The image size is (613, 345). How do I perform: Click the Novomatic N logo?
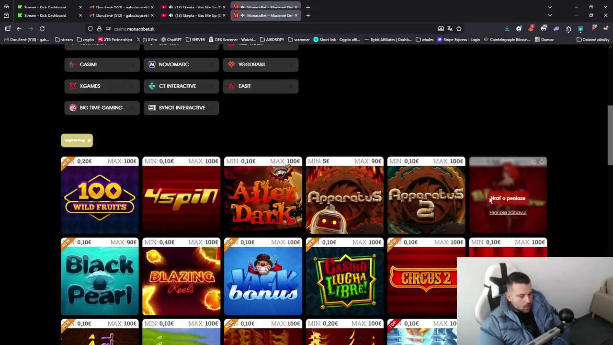point(152,64)
